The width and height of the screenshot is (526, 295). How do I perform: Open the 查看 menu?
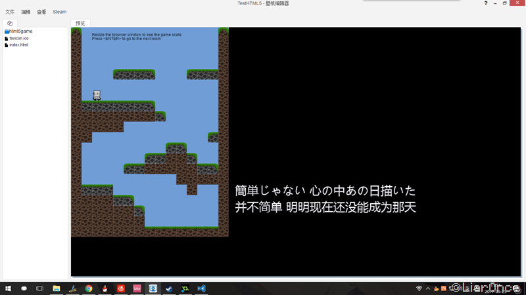[41, 12]
